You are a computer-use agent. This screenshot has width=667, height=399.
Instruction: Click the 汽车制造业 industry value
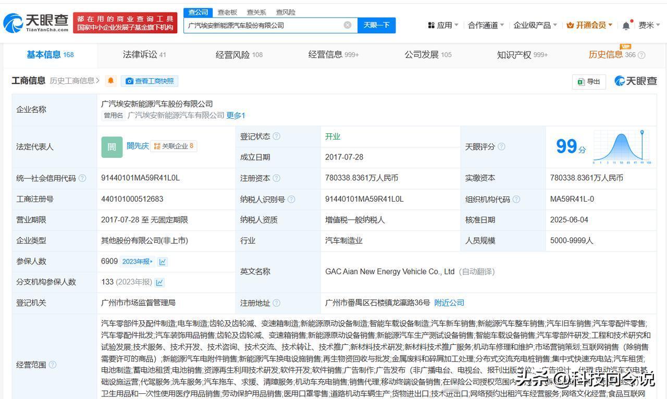(344, 241)
